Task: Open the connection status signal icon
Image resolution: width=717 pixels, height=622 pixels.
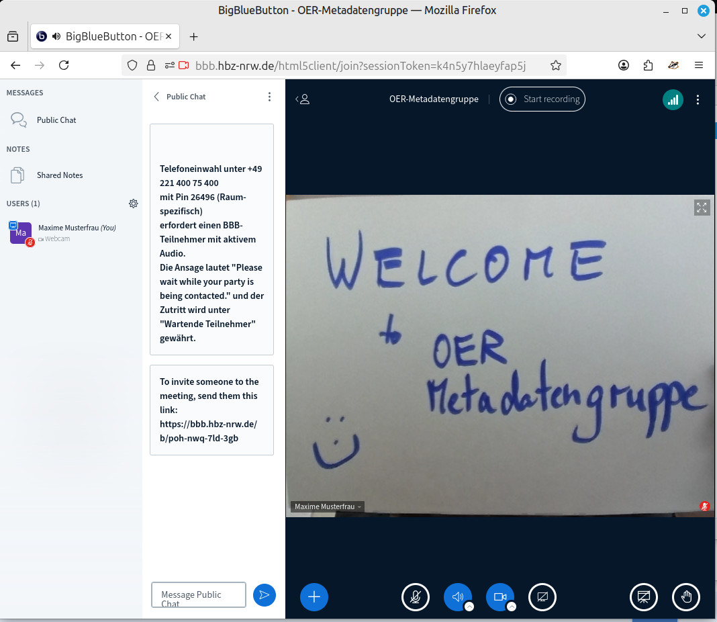Action: (673, 99)
